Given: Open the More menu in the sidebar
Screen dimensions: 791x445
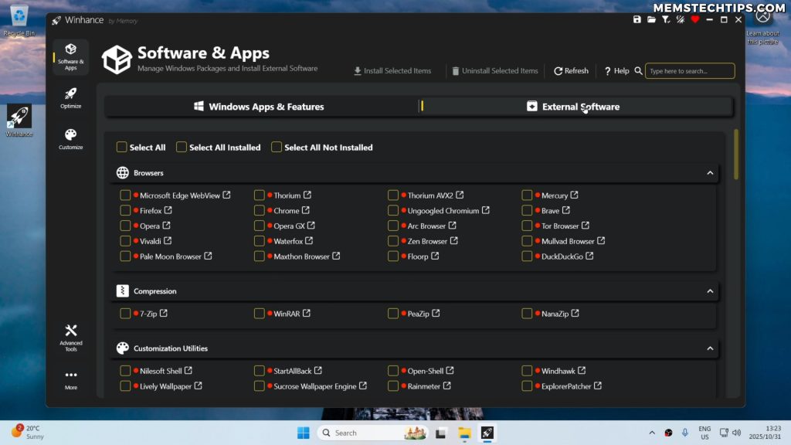Looking at the screenshot, I should [x=70, y=379].
